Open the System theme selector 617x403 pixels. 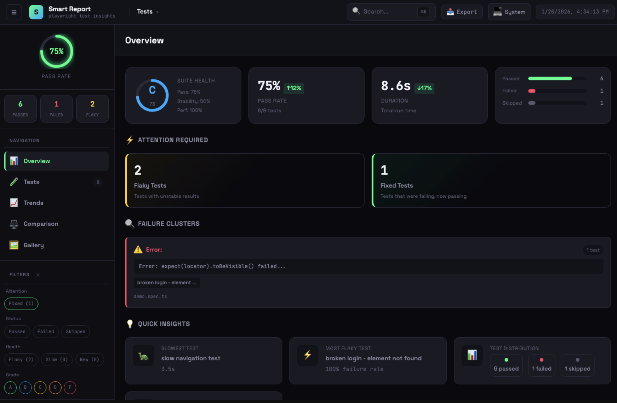coord(509,12)
